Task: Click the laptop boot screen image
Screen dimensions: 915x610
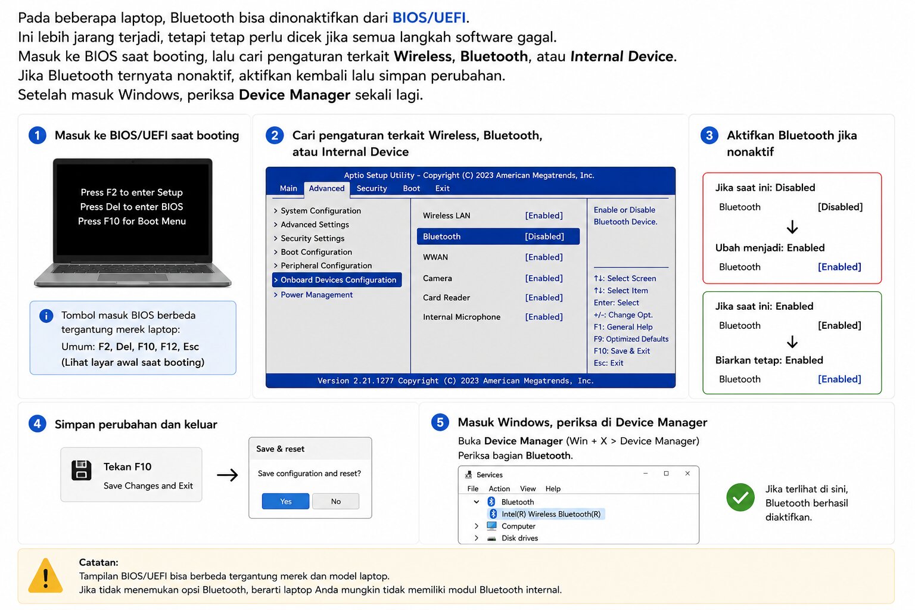Action: pos(132,223)
